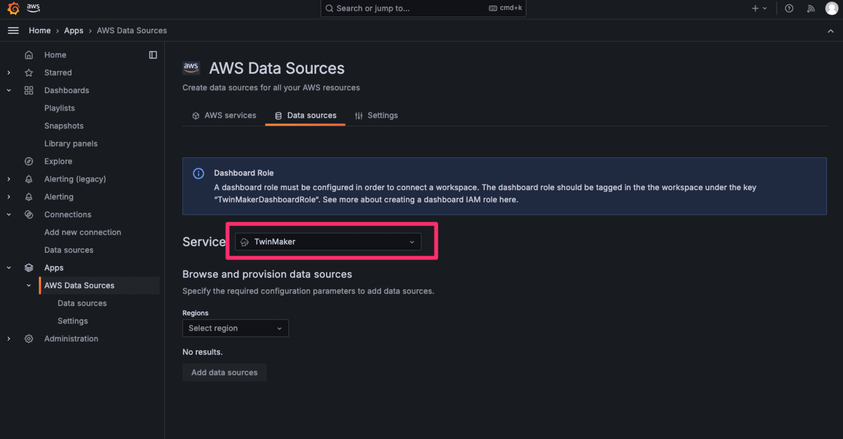Click the TwinMaker service icon
Image resolution: width=843 pixels, height=439 pixels.
[x=244, y=242]
